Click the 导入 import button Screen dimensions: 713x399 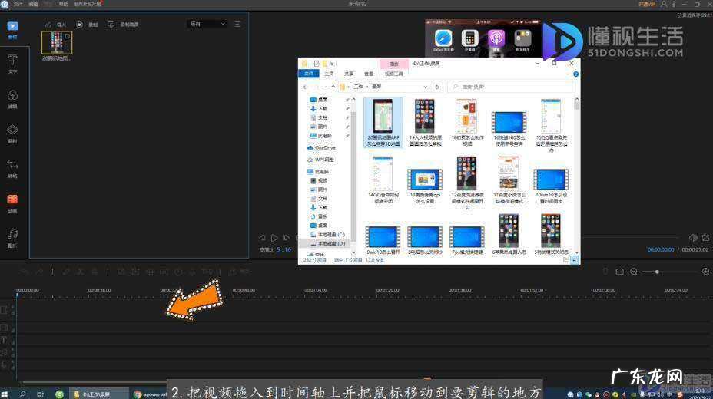(x=56, y=25)
